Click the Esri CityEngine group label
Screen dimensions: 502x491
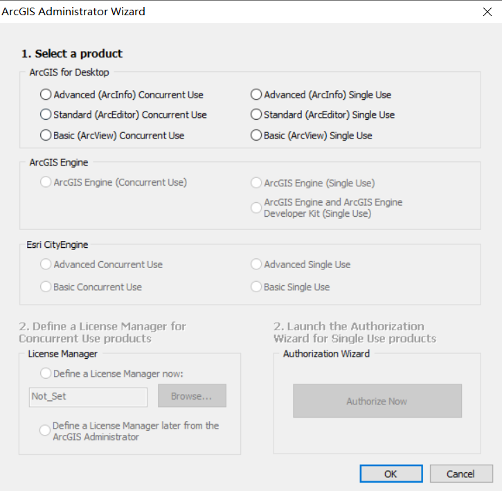pyautogui.click(x=57, y=244)
